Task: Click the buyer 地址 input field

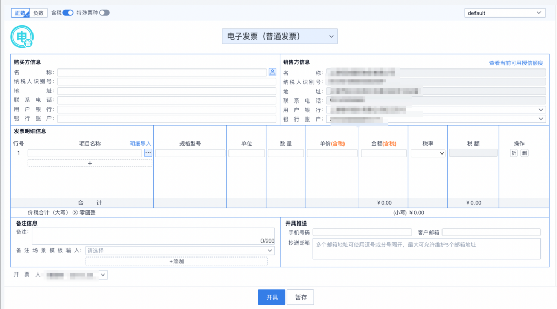Action: [167, 91]
